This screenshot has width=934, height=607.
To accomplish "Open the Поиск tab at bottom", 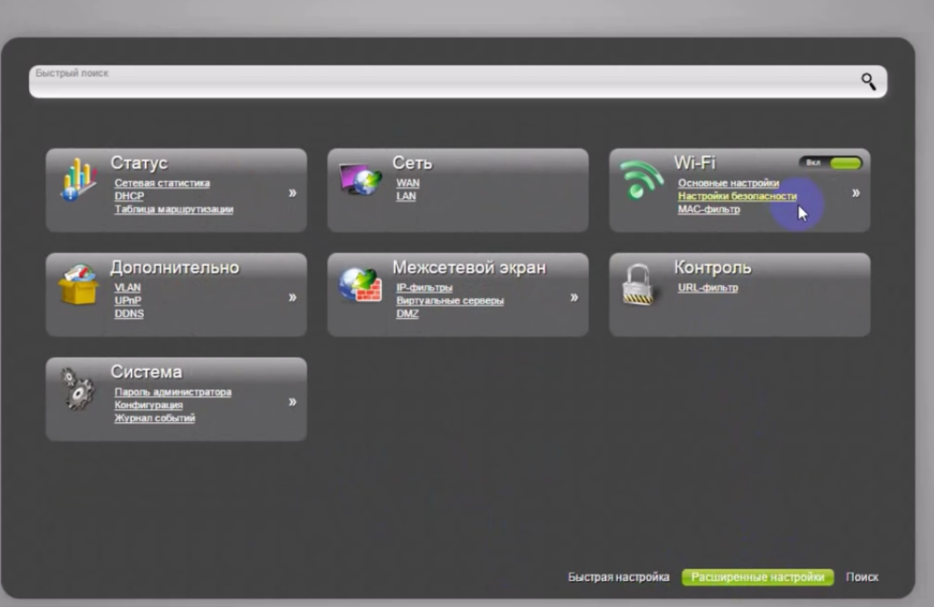I will tap(862, 577).
